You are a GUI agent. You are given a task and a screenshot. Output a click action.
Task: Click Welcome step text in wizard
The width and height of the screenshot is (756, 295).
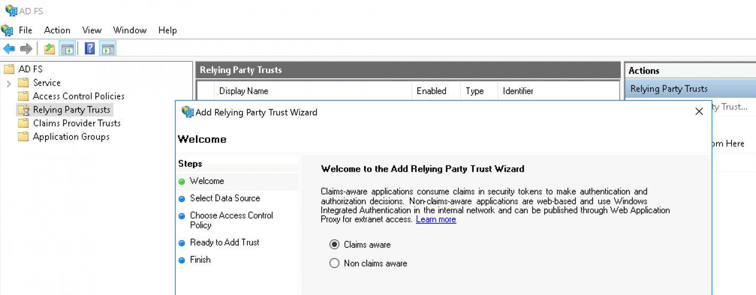(207, 181)
